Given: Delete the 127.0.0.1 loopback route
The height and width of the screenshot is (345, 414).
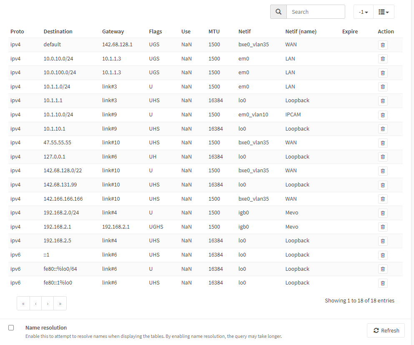Looking at the screenshot, I should pos(383,157).
